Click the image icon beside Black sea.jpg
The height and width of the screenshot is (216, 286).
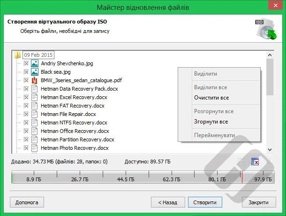(35, 72)
